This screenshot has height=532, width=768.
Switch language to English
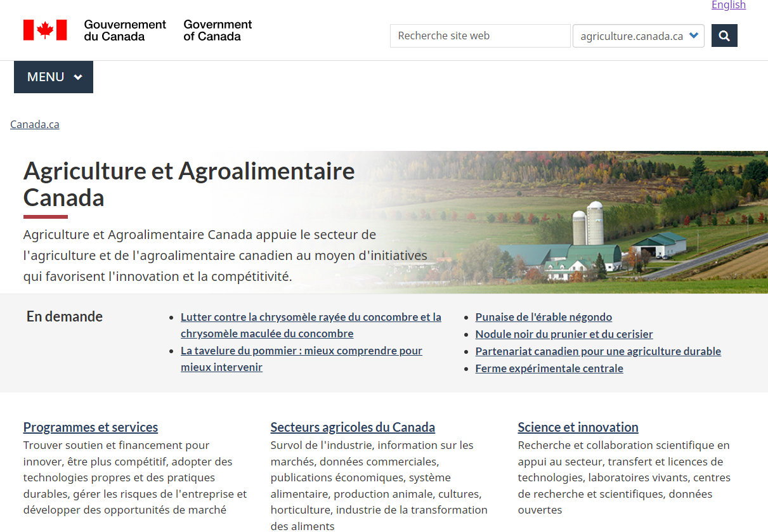click(728, 5)
